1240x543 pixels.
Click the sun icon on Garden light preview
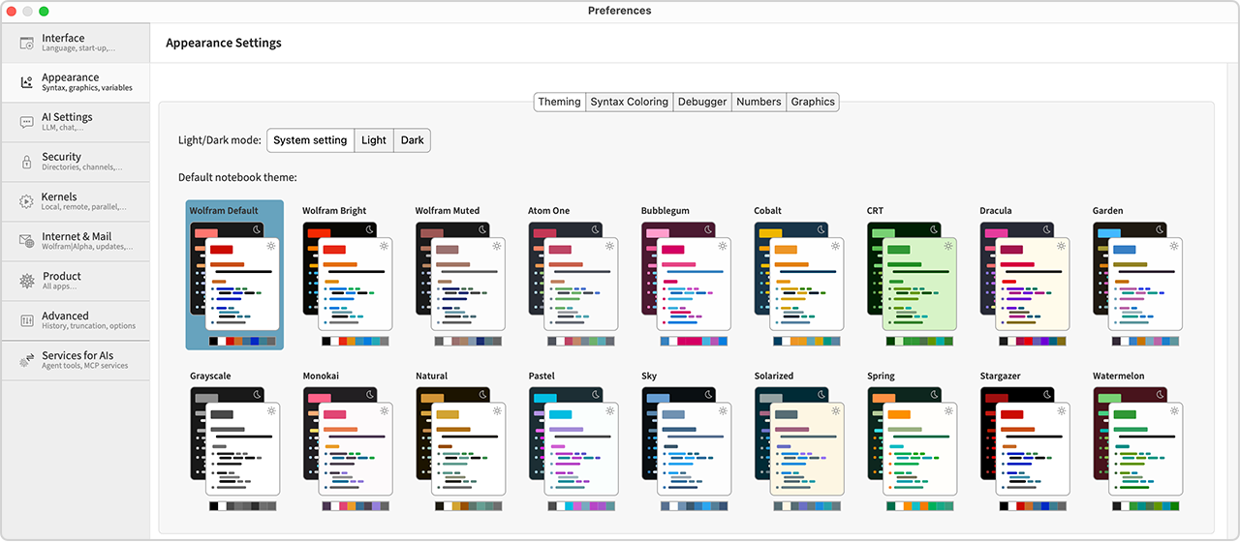(1174, 246)
